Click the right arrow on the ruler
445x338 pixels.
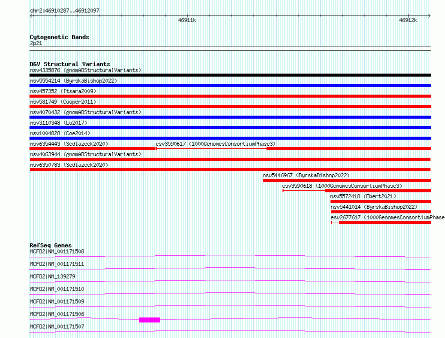pos(429,16)
